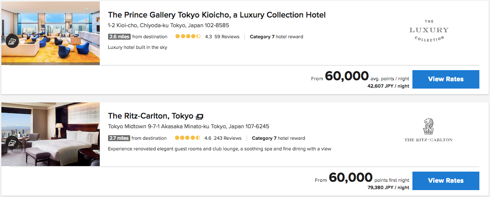The width and height of the screenshot is (490, 197).
Task: Click Ritz-Carlton star rating circles
Action: pyautogui.click(x=187, y=138)
